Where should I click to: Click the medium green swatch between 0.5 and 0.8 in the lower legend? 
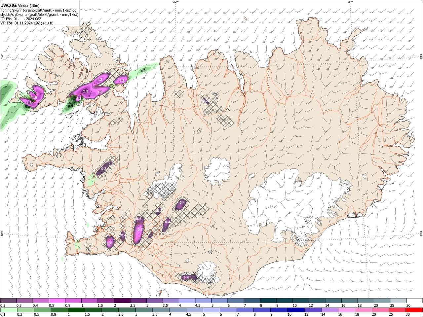pyautogui.click(x=43, y=310)
